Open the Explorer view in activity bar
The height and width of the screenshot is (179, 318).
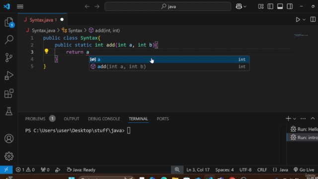click(x=9, y=22)
